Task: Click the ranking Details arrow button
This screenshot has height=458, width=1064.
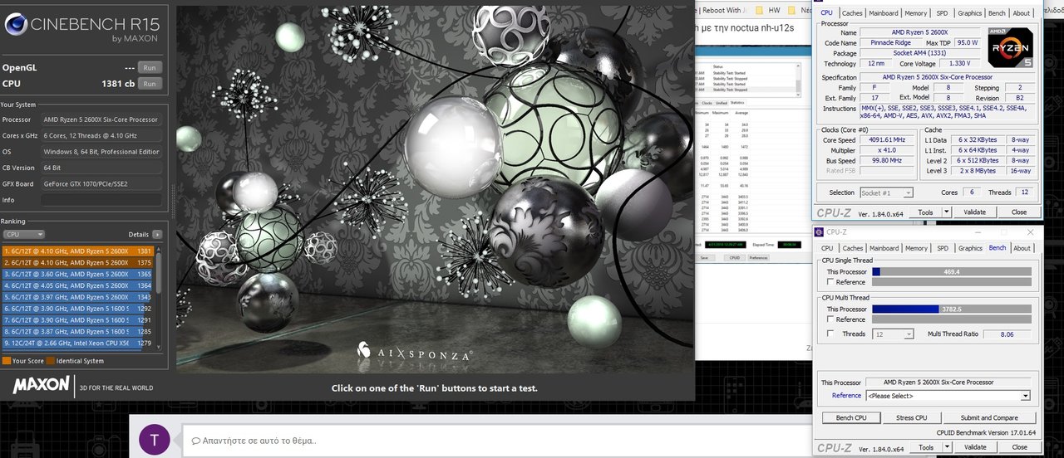Action: pos(156,235)
